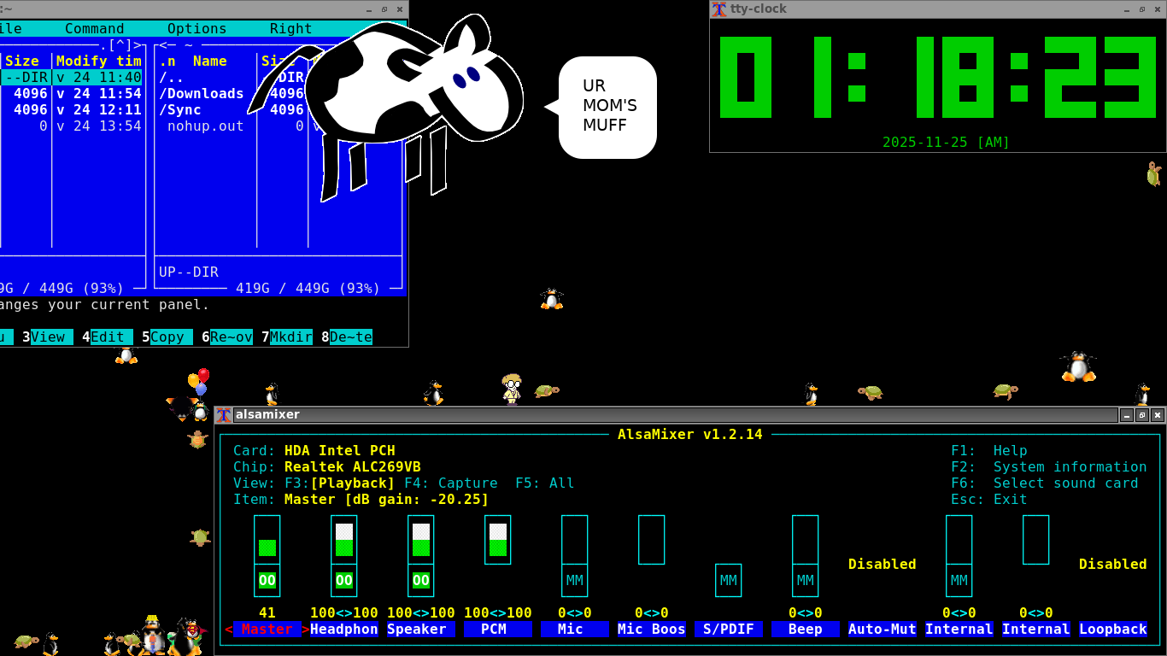This screenshot has width=1167, height=656.
Task: Click the Headphone volume bar
Action: click(344, 540)
